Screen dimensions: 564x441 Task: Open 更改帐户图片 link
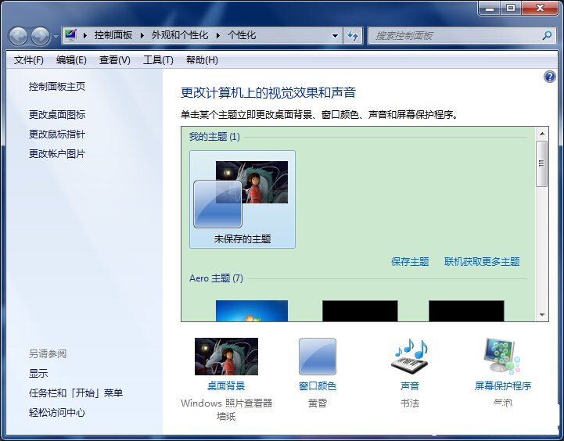point(57,154)
